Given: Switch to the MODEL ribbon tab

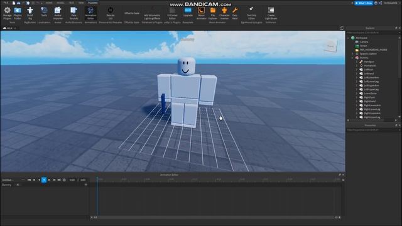Looking at the screenshot, I should pyautogui.click(x=60, y=3).
